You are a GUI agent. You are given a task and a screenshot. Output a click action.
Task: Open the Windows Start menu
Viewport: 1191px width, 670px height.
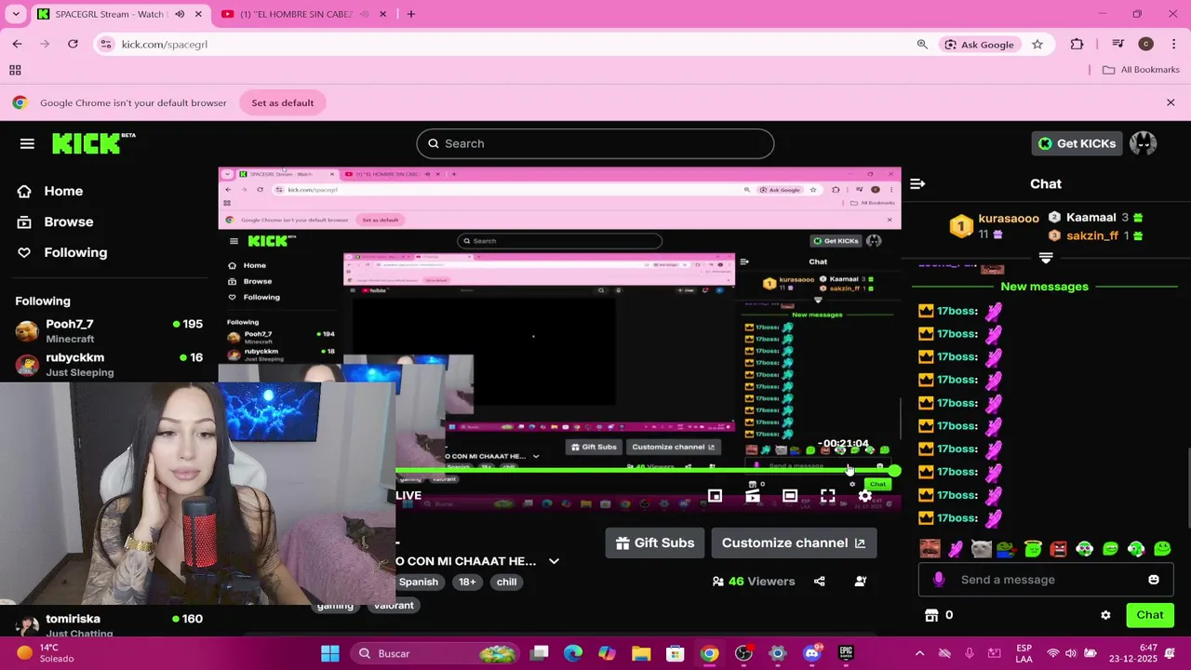[330, 653]
